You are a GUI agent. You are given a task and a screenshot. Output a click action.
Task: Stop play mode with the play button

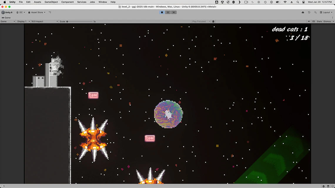(x=162, y=12)
